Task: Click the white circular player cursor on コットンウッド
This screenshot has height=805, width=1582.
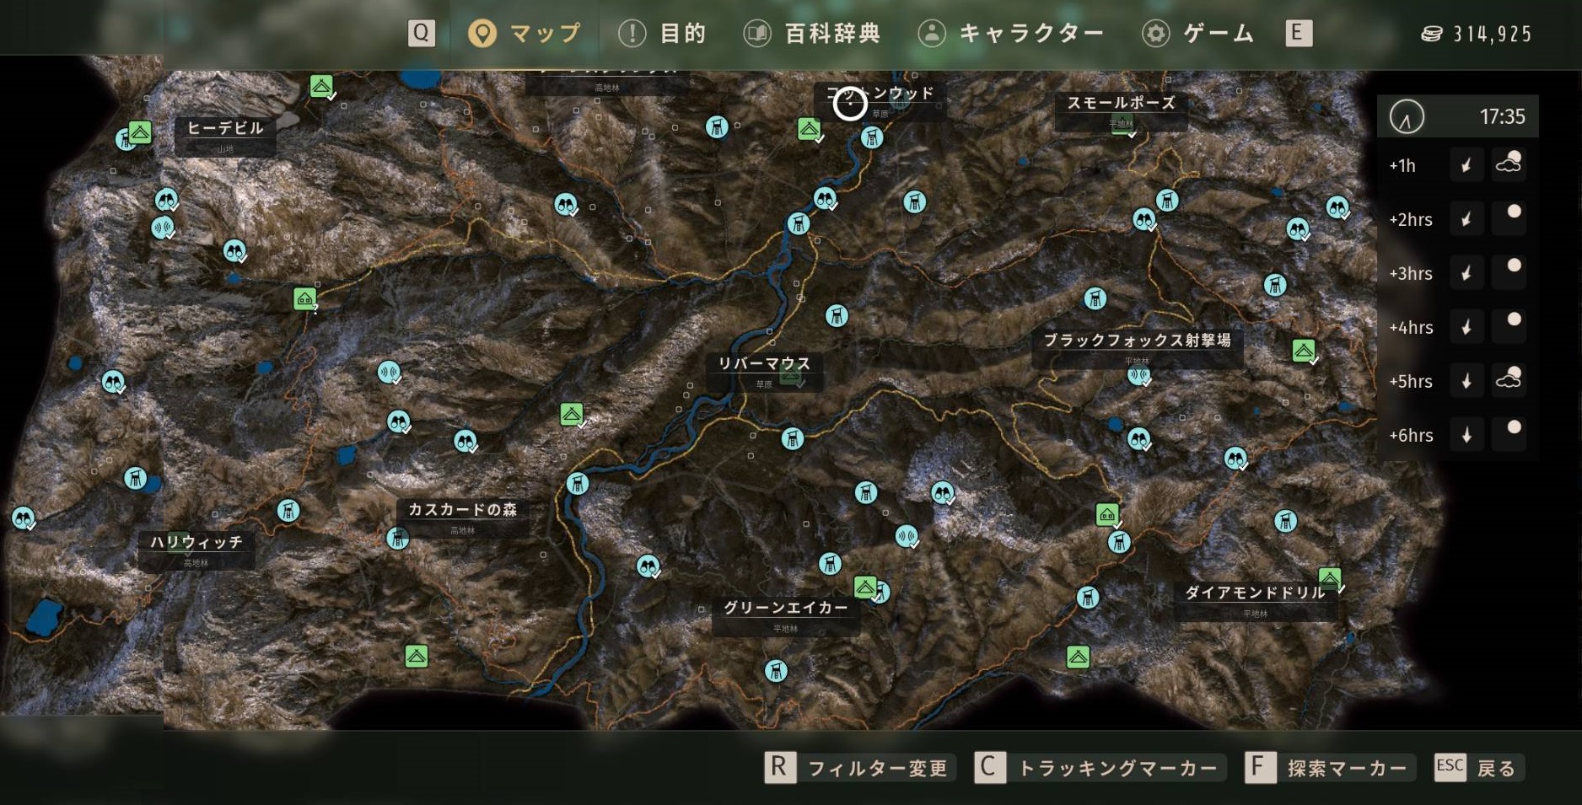Action: click(849, 104)
